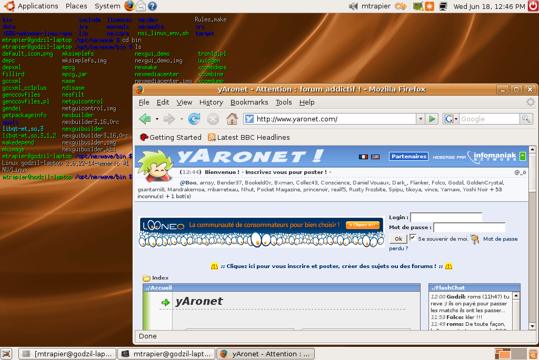
Task: Reload the current page
Action: coord(194,119)
